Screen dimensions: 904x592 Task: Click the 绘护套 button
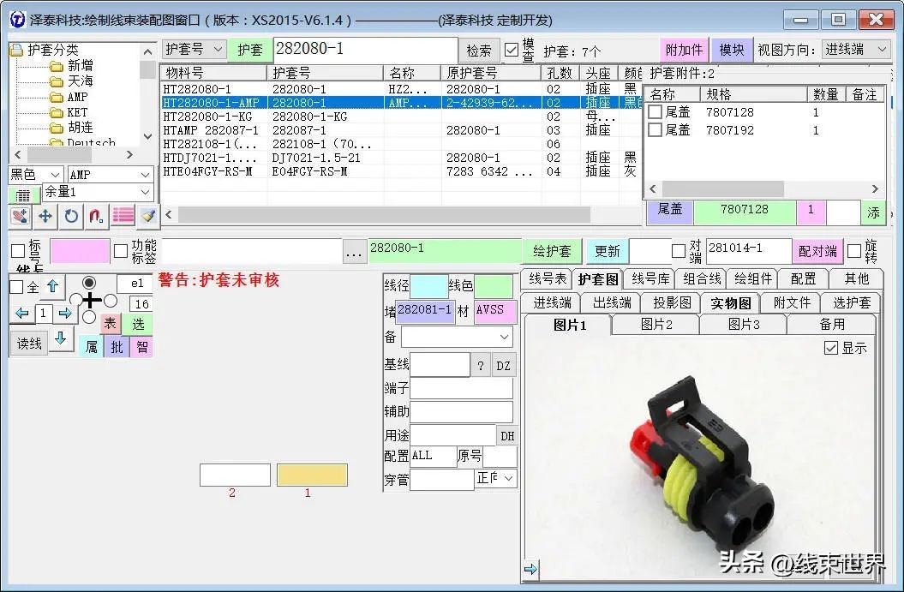click(551, 250)
